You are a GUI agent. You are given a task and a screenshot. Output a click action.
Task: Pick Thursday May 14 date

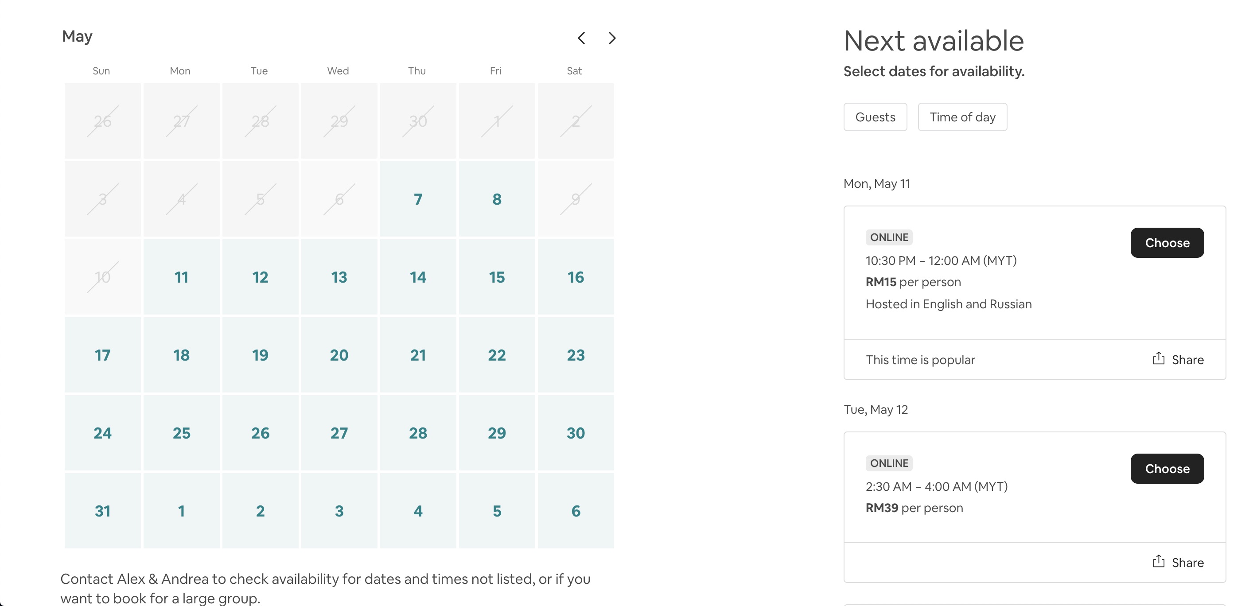[418, 277]
